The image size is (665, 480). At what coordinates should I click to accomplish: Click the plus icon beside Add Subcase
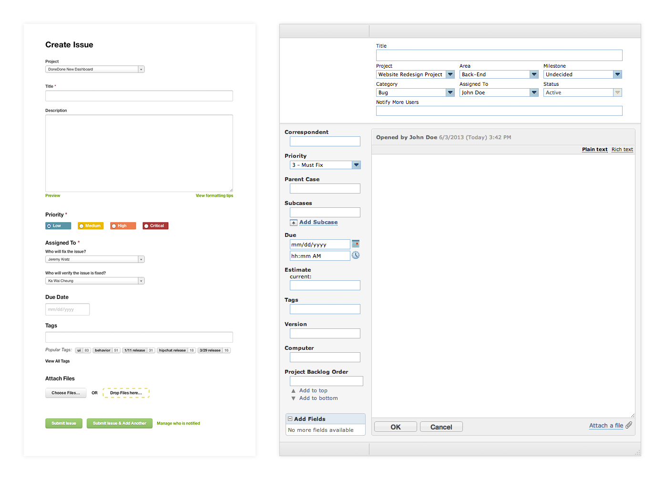[x=293, y=222]
